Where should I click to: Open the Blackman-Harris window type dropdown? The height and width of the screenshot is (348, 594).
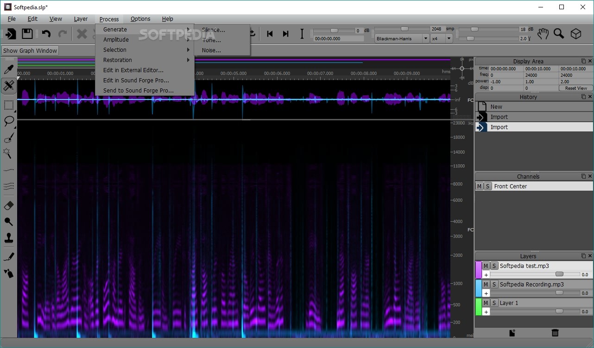pos(402,39)
